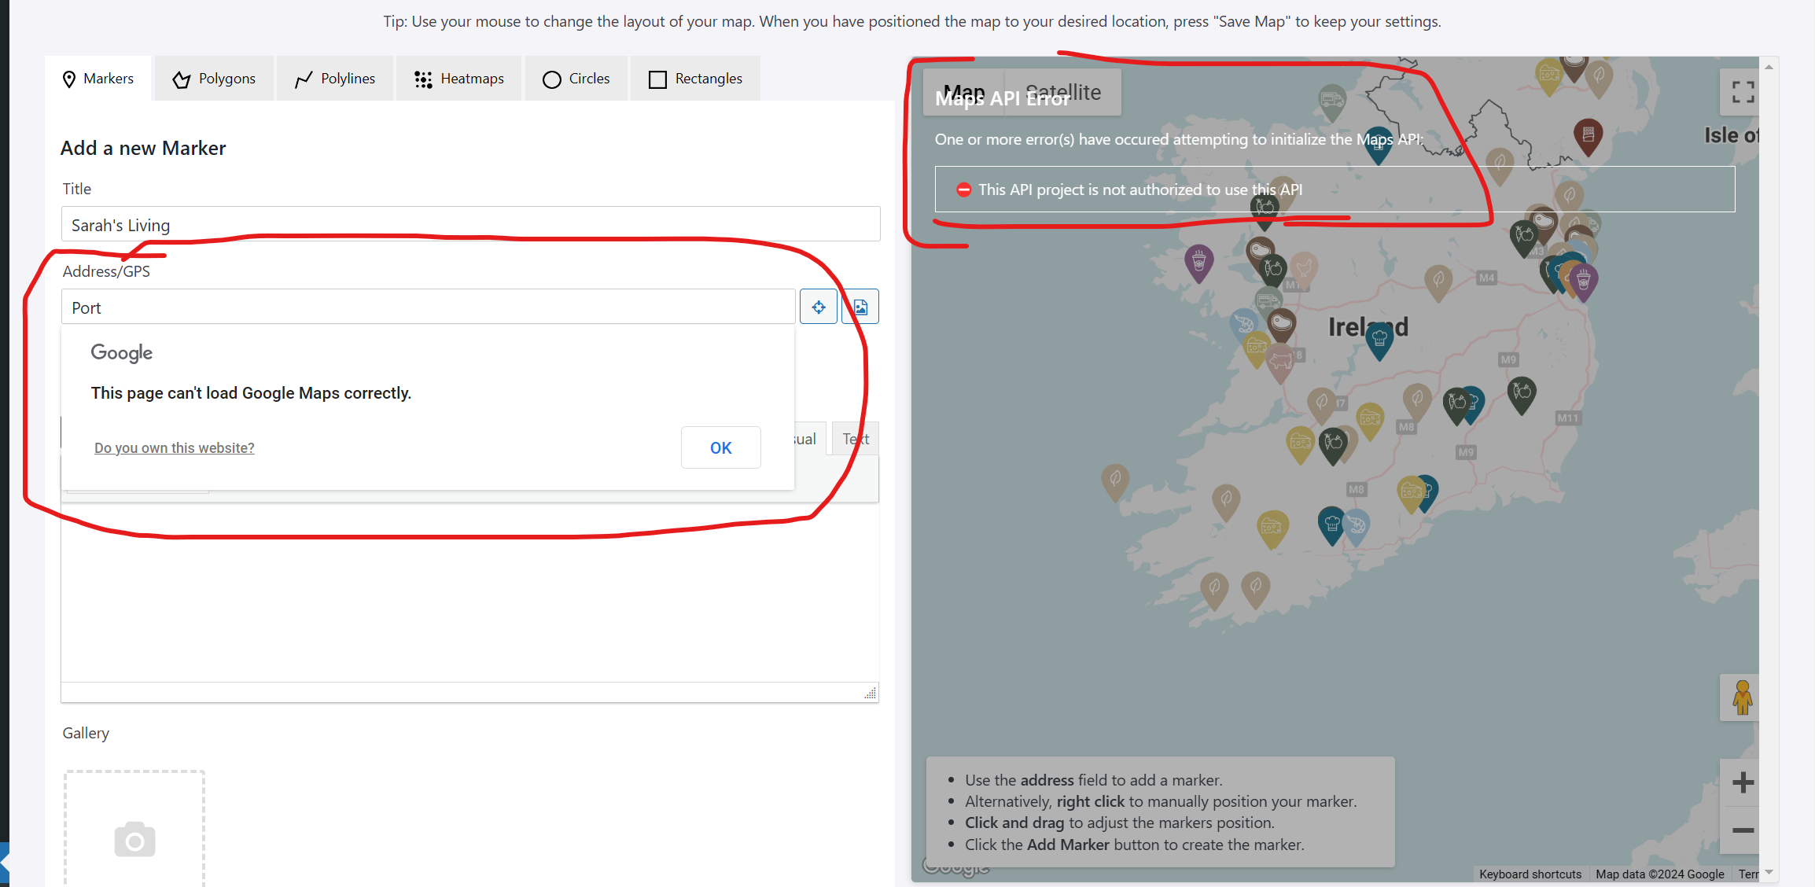Select the Polylines tab
1815x887 pixels.
(x=335, y=79)
